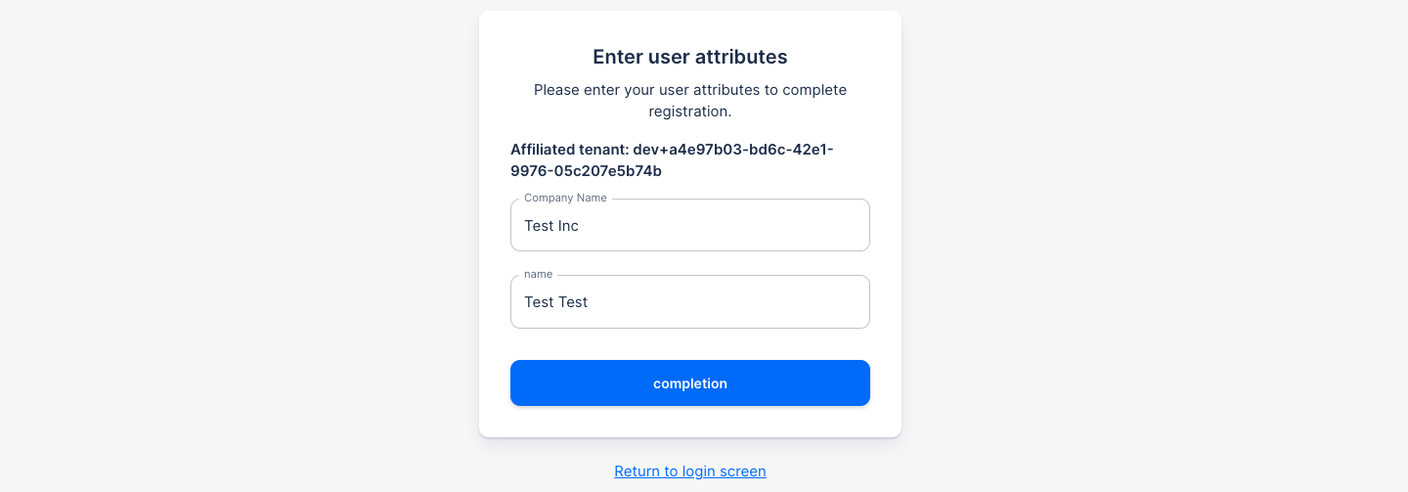Click the registration instructions paragraph
Screen dimensions: 1408x492
(x=690, y=101)
